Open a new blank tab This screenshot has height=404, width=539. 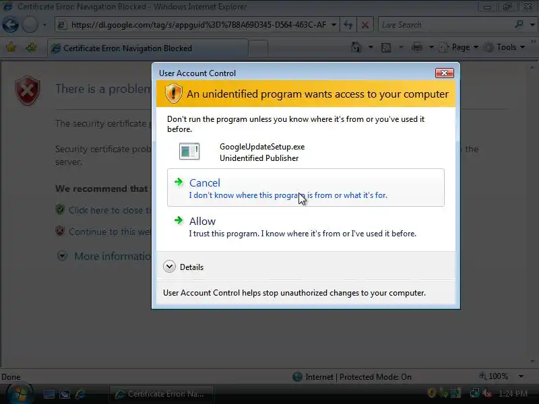tap(258, 48)
